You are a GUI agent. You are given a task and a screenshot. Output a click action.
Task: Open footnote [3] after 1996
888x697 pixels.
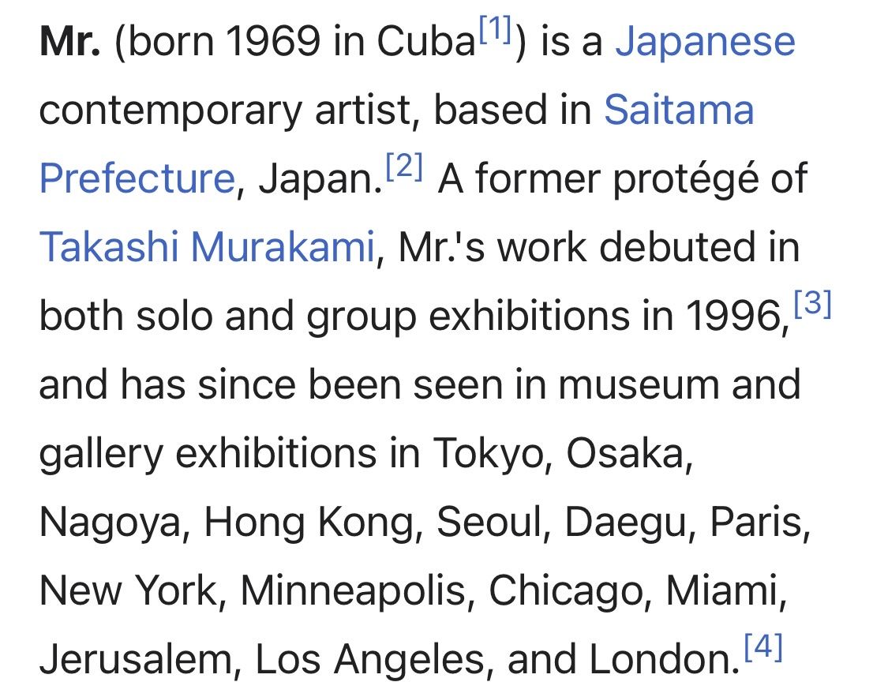coord(813,304)
